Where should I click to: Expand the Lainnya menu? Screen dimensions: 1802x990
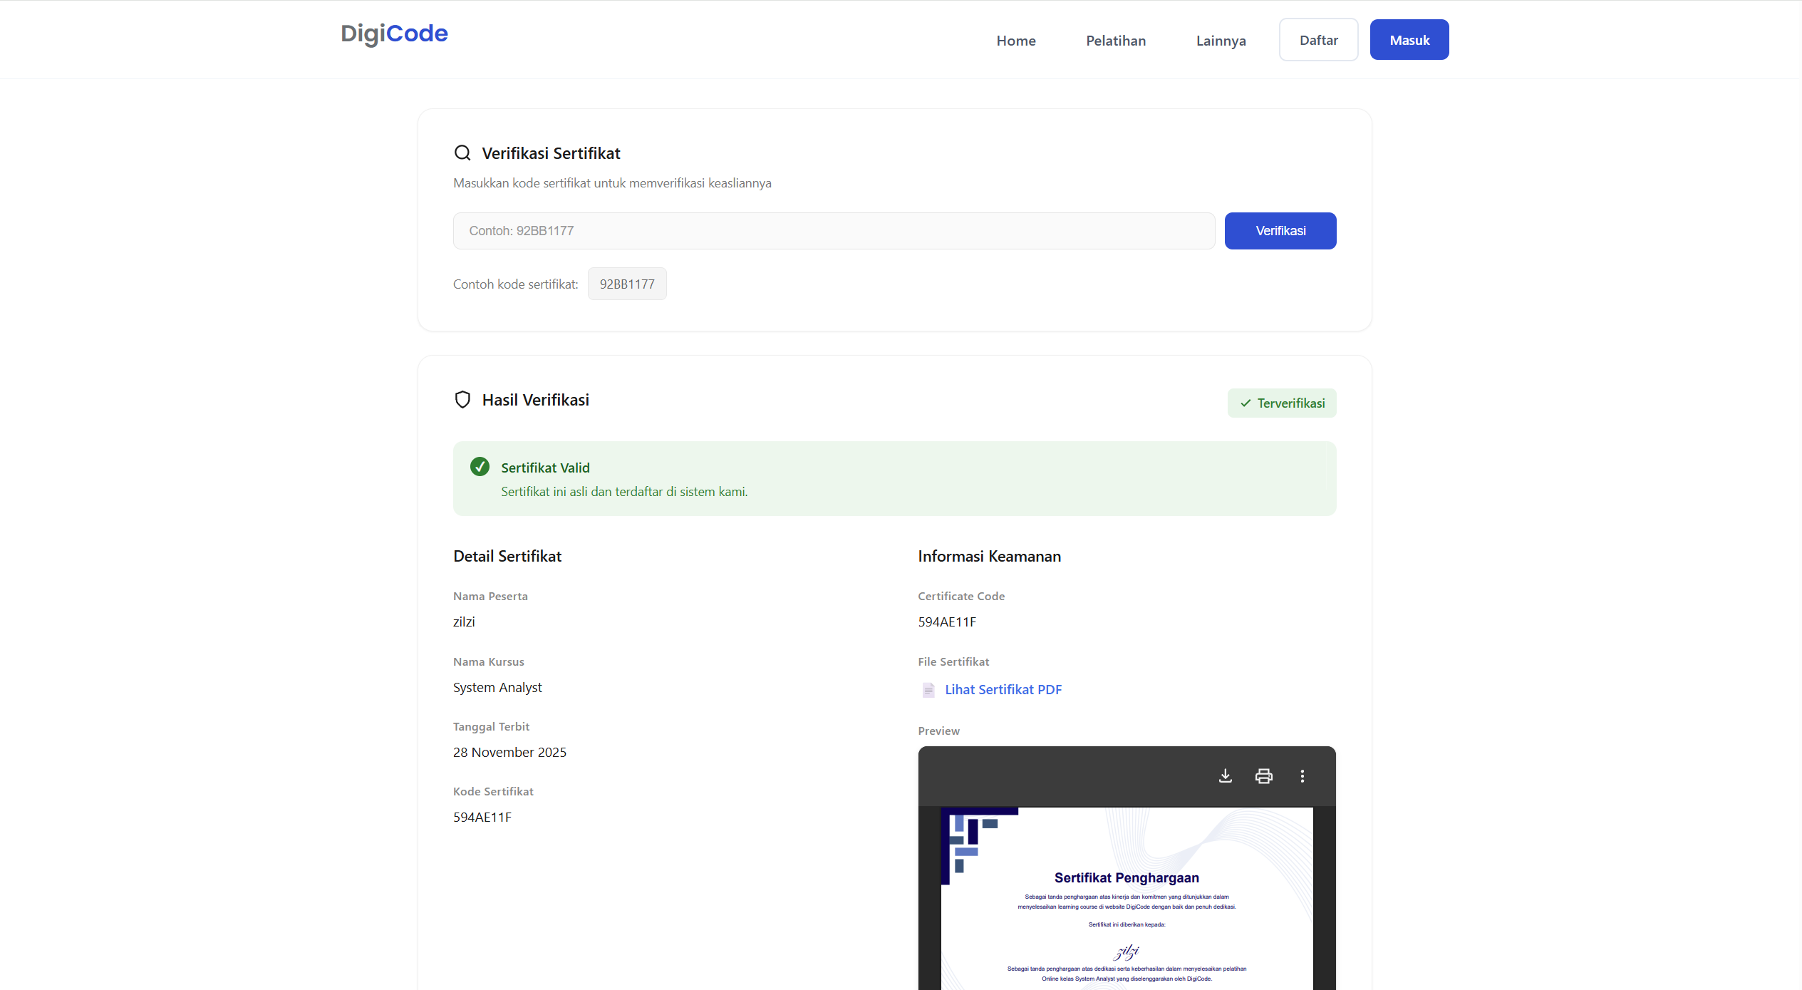pos(1221,41)
